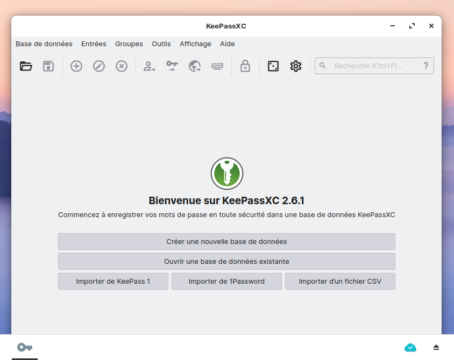The height and width of the screenshot is (360, 454).
Task: Click the Auto-Type keyboard icon
Action: 217,66
